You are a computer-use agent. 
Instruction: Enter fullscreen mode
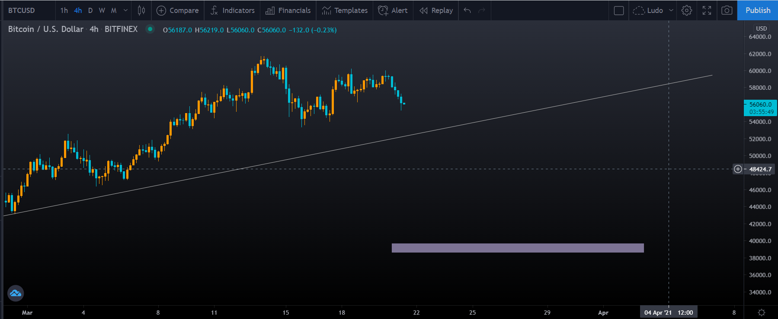click(707, 10)
